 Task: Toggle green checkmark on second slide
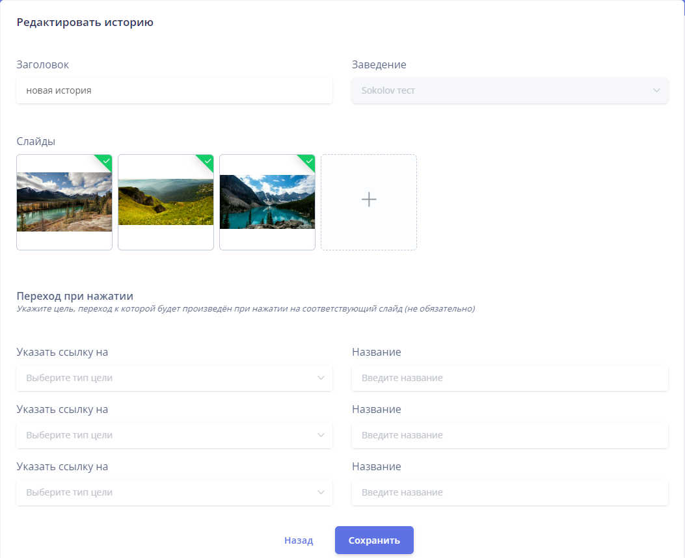[208, 161]
